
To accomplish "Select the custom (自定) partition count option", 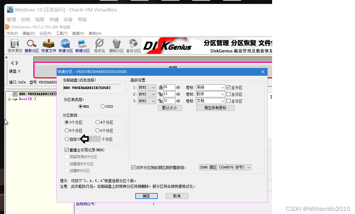I will (67, 139).
